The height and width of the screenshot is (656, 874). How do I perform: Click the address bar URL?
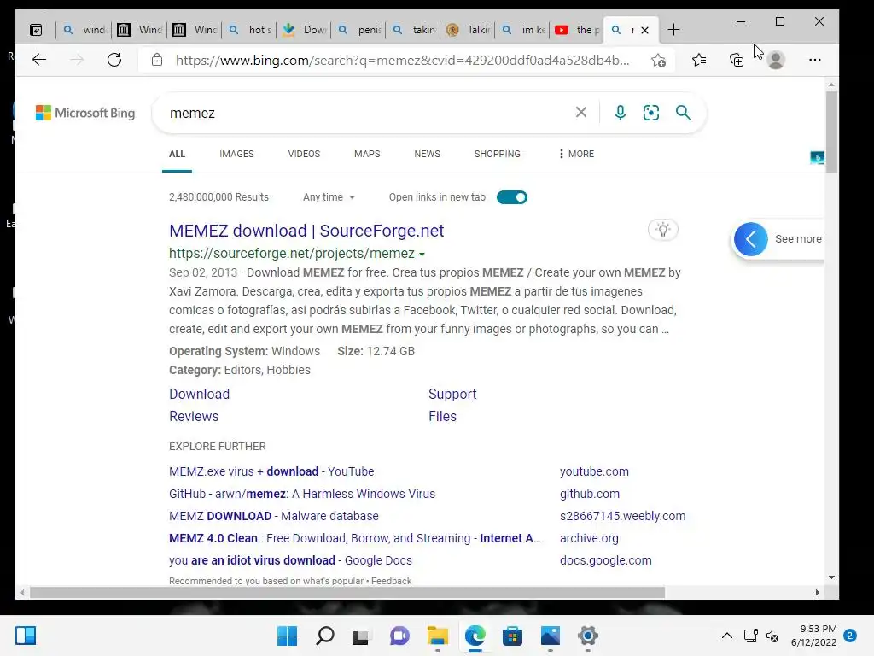coord(403,61)
